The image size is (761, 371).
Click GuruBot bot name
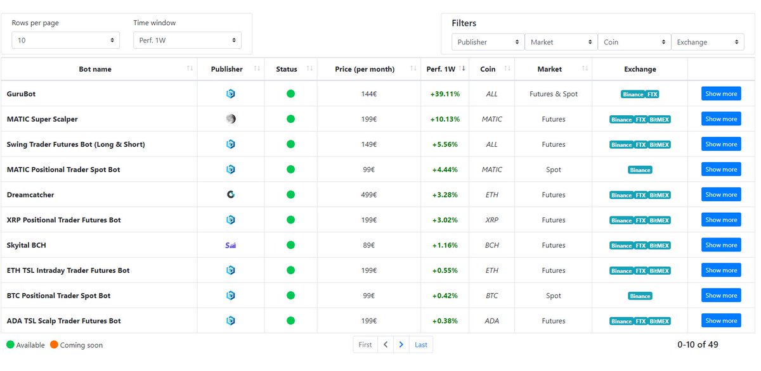21,94
